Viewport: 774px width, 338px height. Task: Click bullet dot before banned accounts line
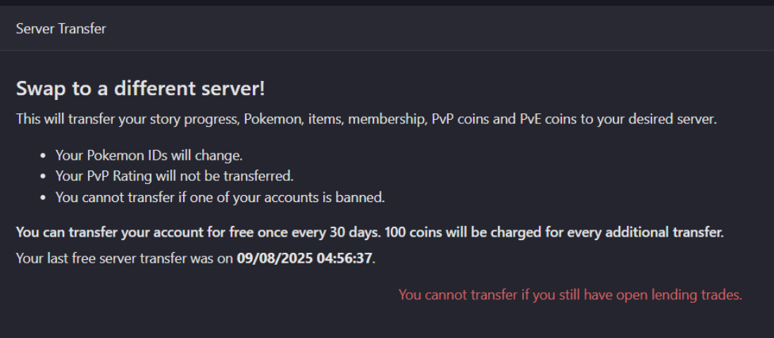(x=44, y=198)
